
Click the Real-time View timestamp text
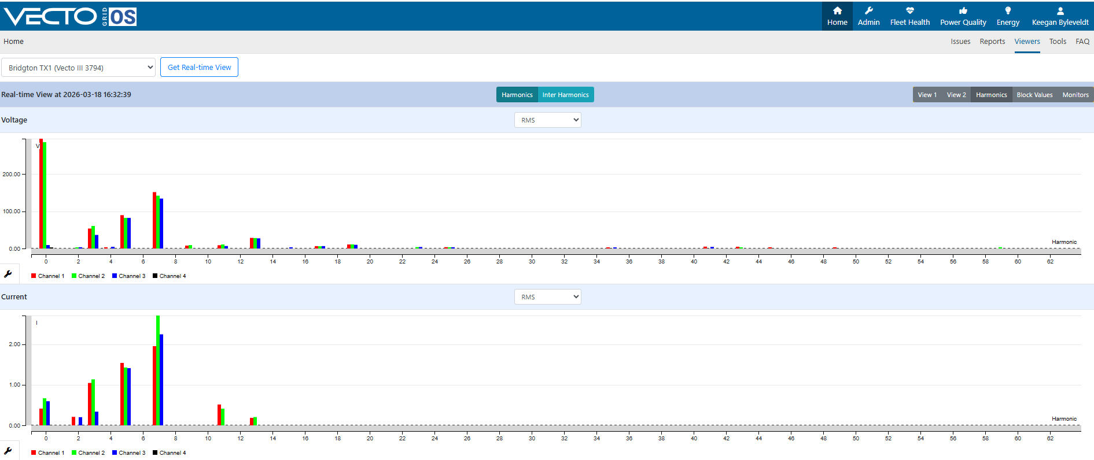click(x=66, y=95)
